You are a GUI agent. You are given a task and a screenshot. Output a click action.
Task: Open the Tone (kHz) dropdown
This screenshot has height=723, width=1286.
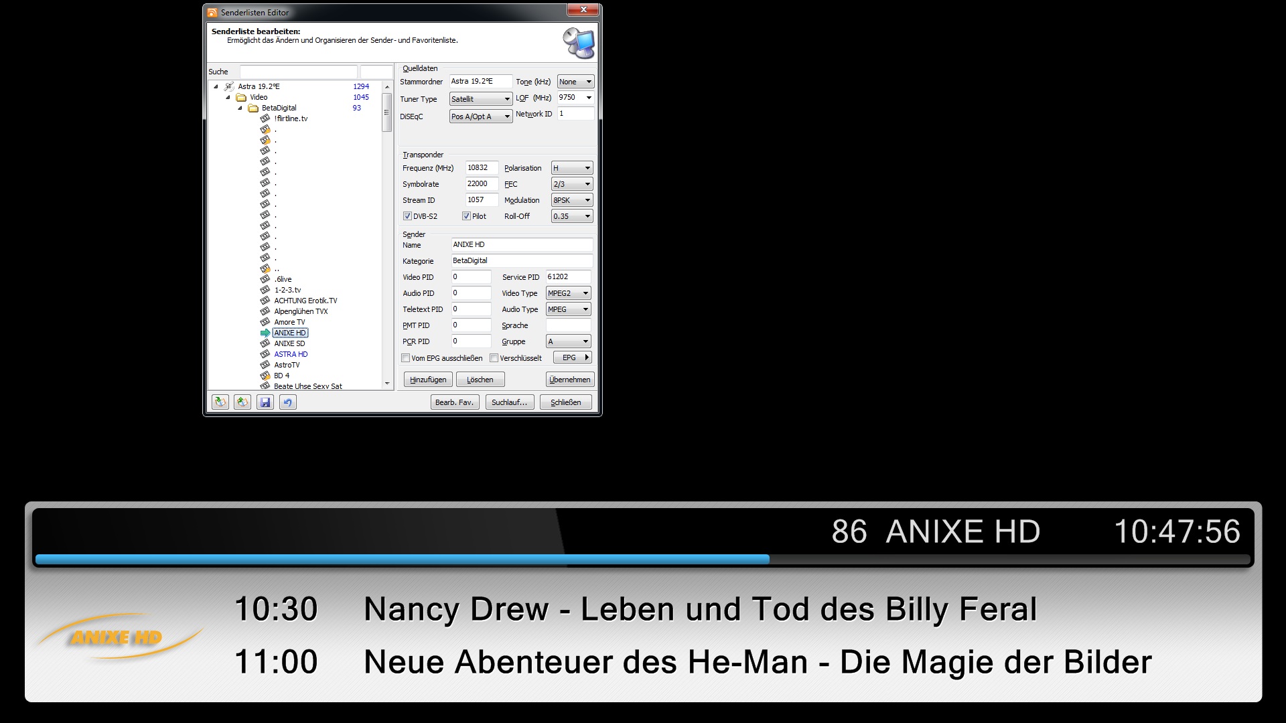tap(575, 82)
